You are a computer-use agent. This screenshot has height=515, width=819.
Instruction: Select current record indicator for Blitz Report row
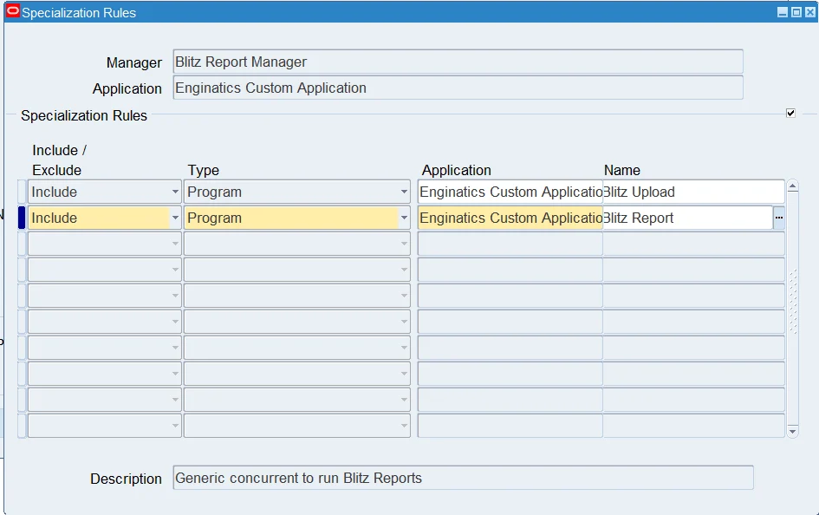[x=22, y=218]
